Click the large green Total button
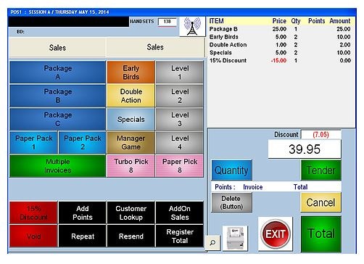The image size is (364, 264). [x=321, y=234]
